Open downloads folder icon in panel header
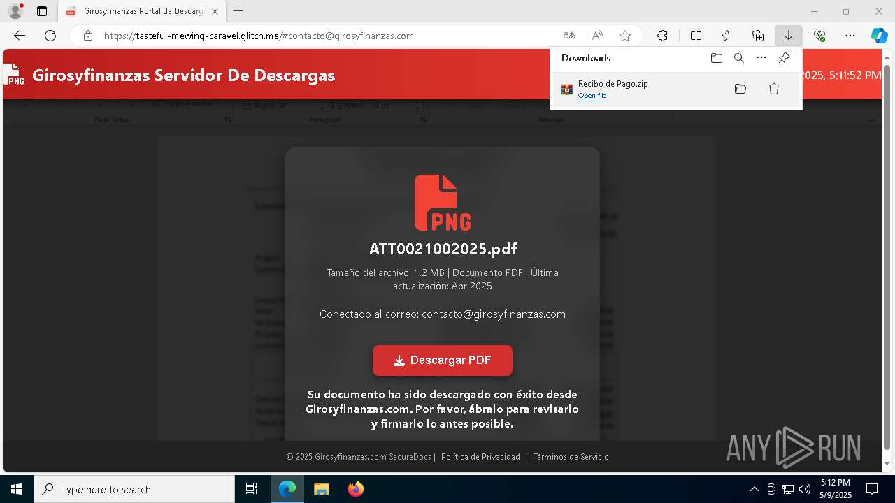895x503 pixels. (x=717, y=58)
